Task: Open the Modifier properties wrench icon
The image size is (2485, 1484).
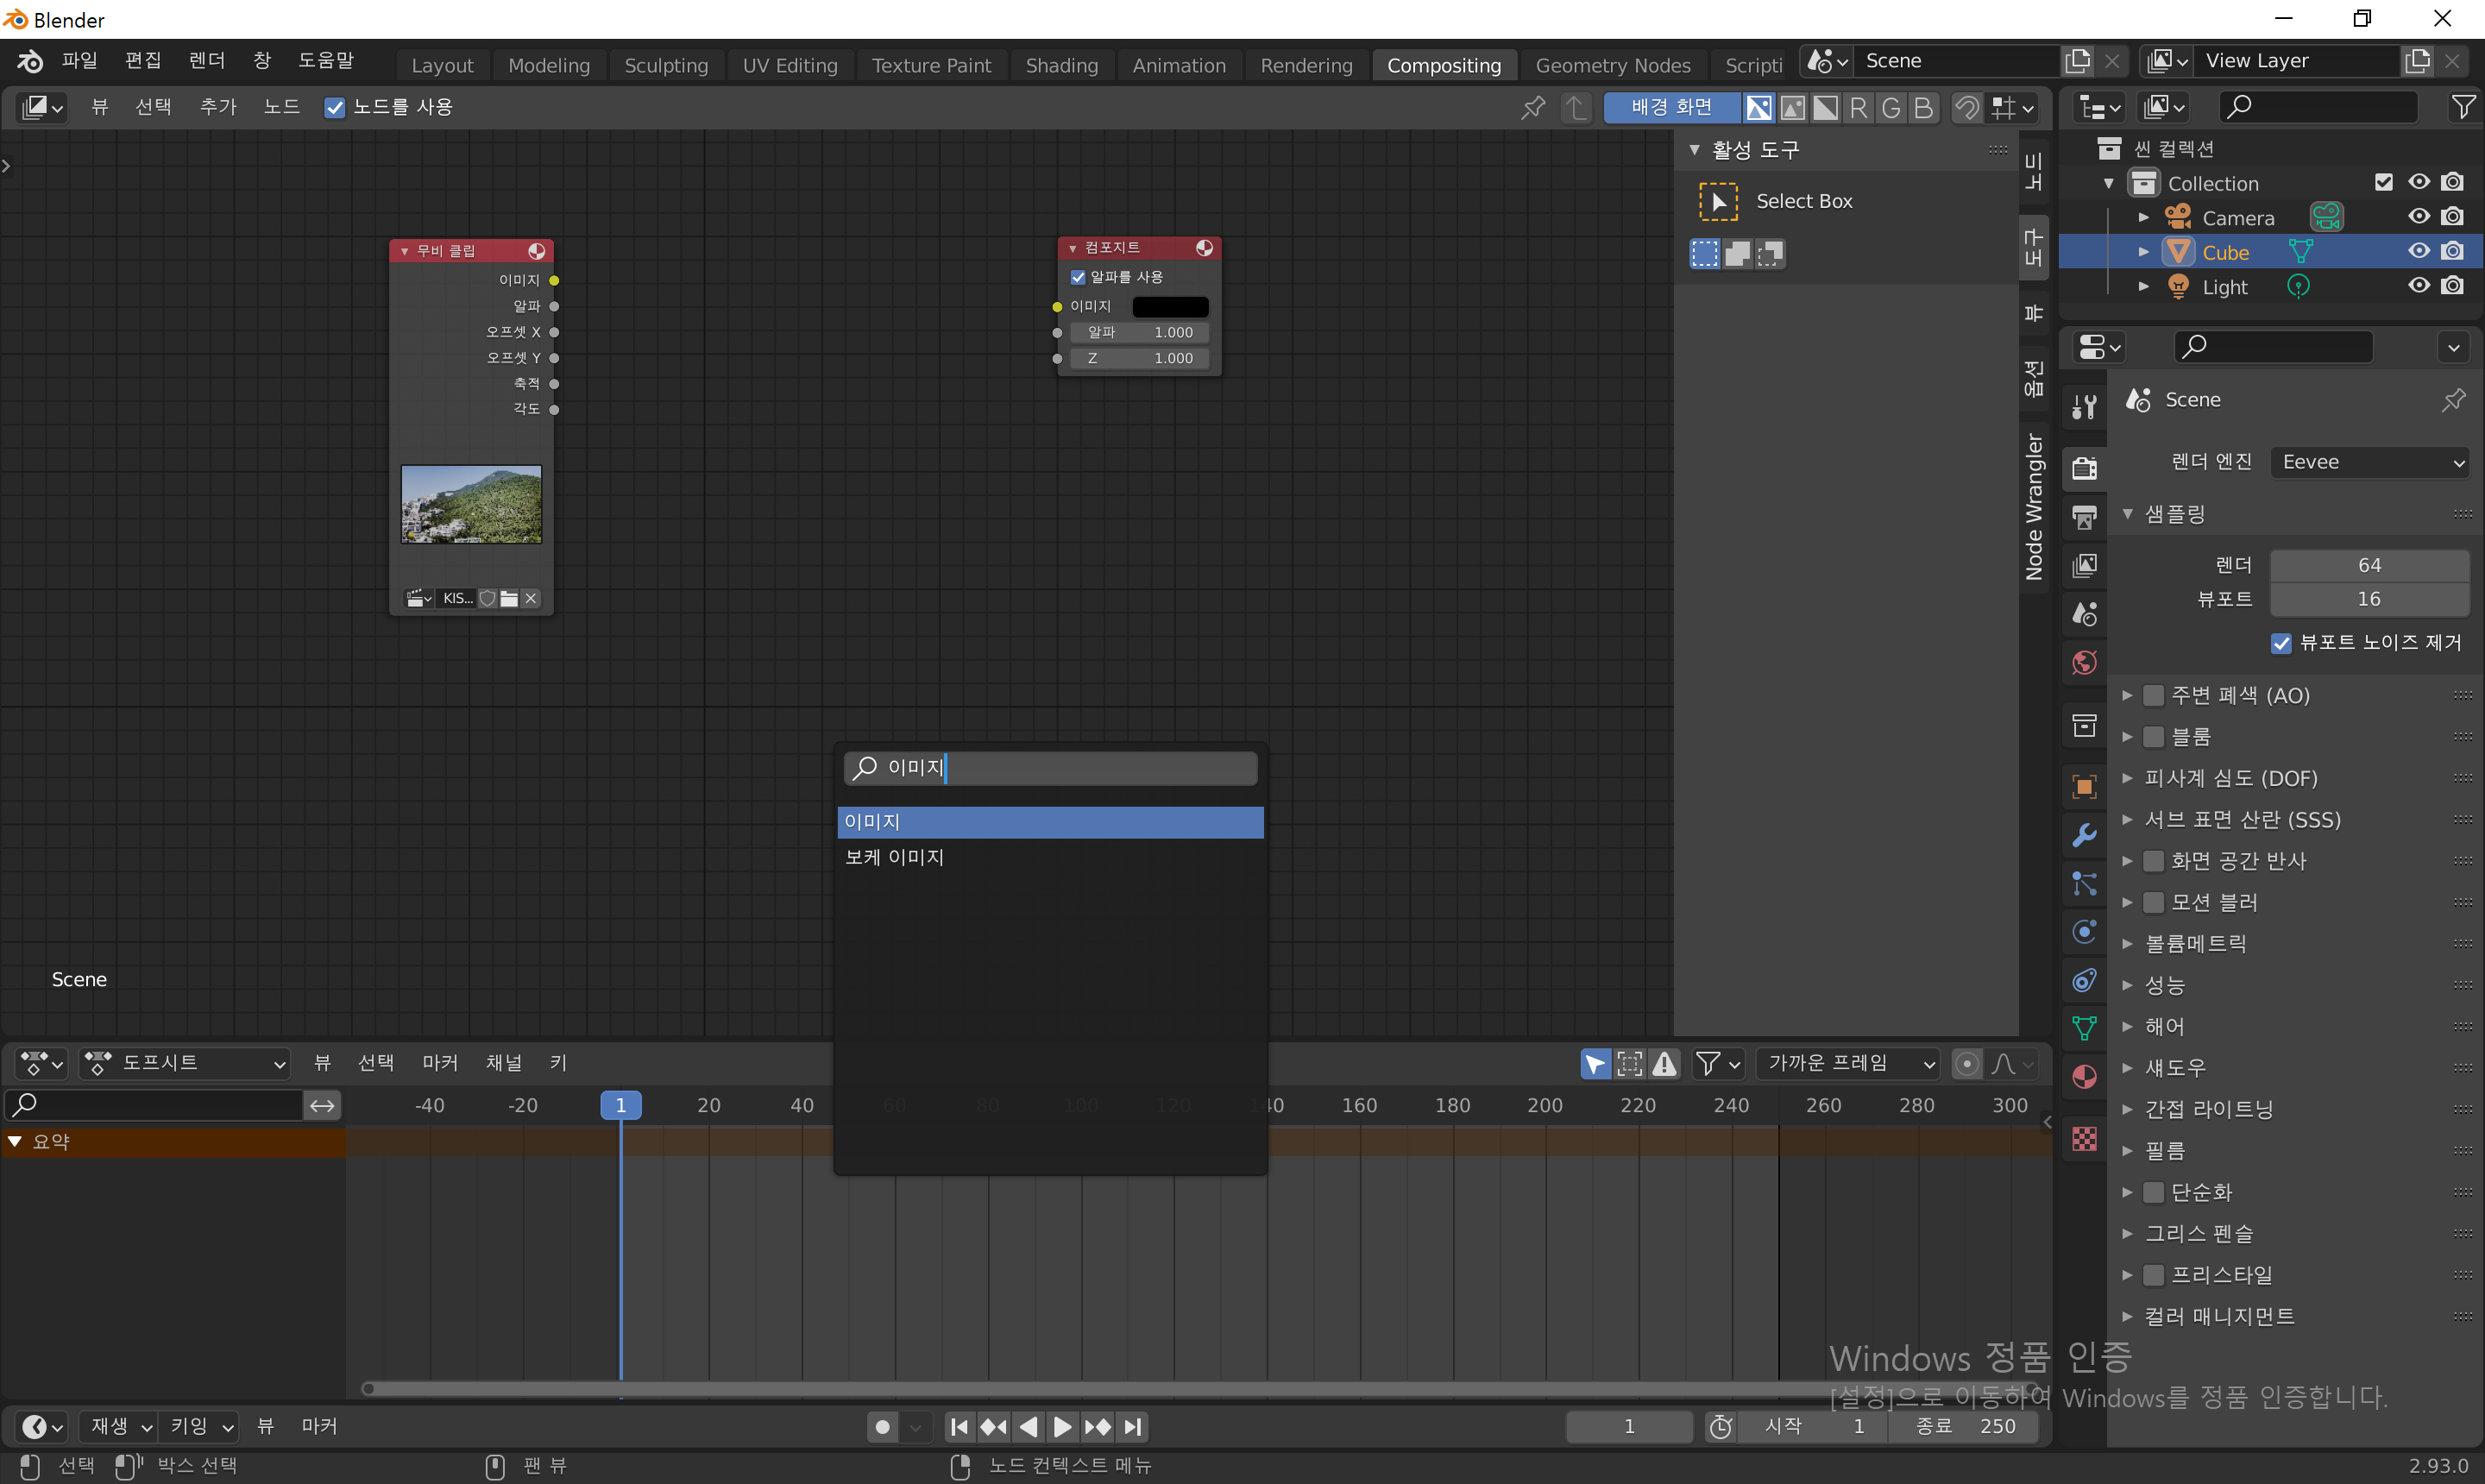Action: tap(2084, 835)
